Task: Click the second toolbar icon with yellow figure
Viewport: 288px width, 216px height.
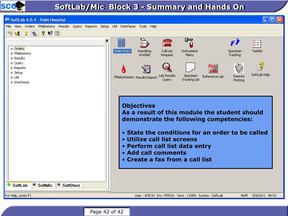Action: click(x=17, y=33)
